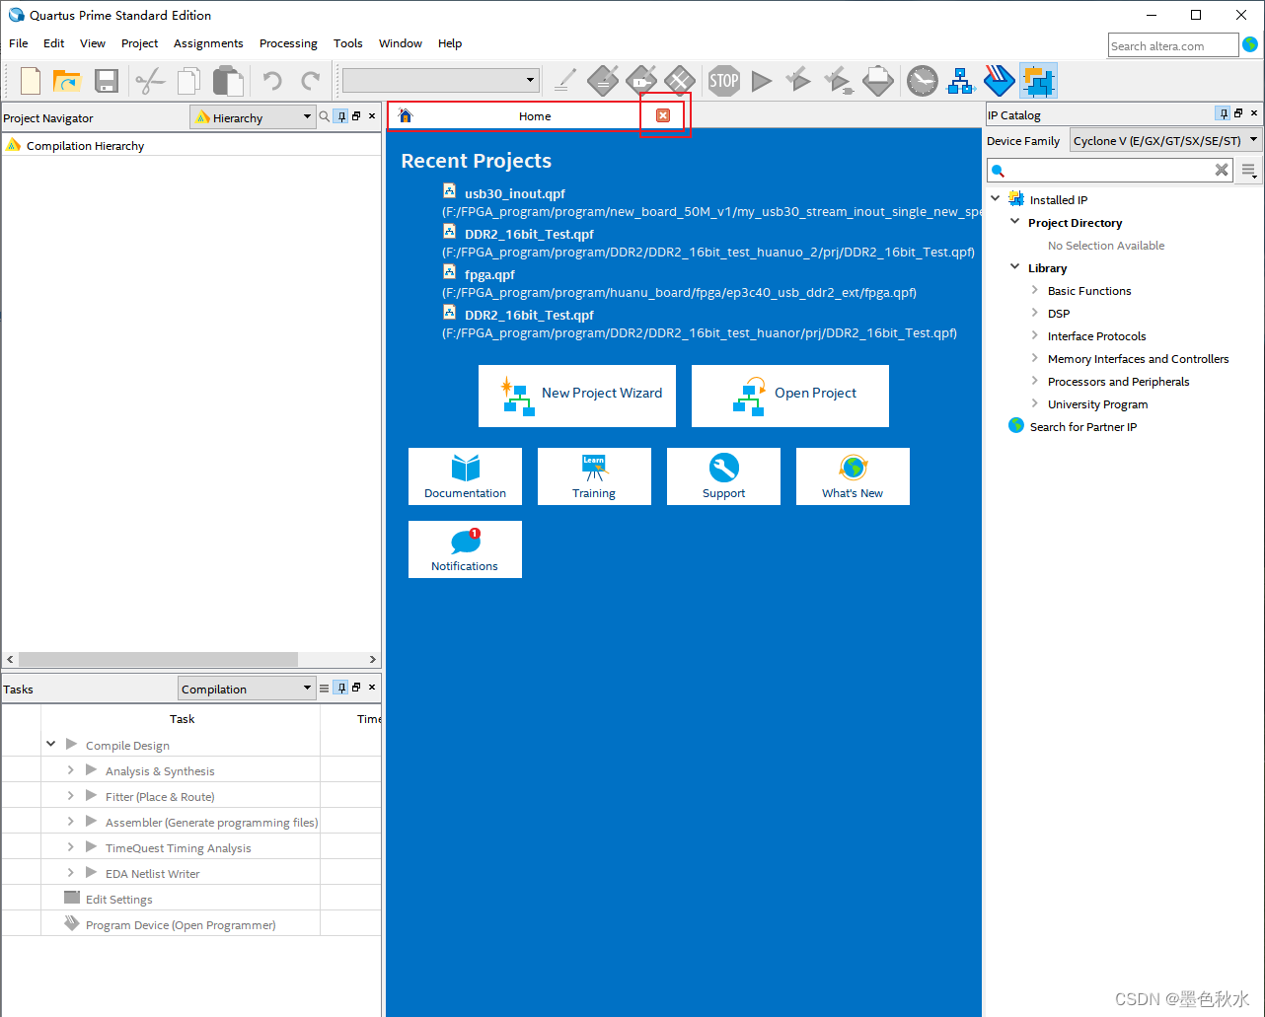Expand the Basic Functions library
This screenshot has height=1017, width=1265.
coord(1034,290)
